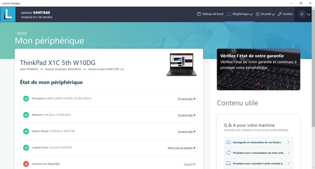Click the green checkmark beside Mémoire
Image resolution: width=315 pixels, height=169 pixels.
tap(26, 115)
